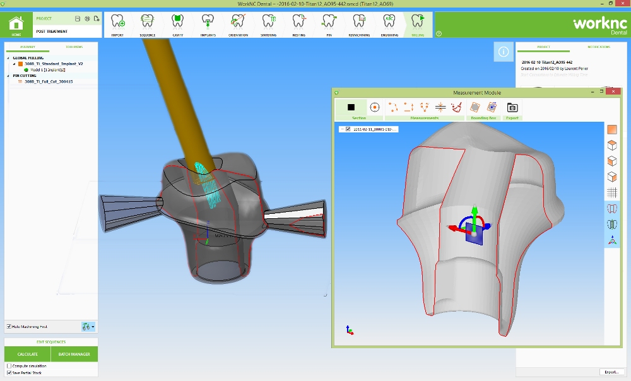Select the black square Section tool
Screen dimensions: 631x381
[x=351, y=107]
